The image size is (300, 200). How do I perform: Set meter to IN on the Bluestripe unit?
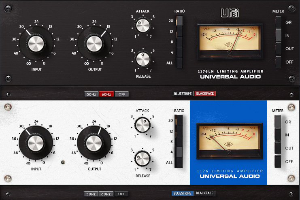coord(278,135)
